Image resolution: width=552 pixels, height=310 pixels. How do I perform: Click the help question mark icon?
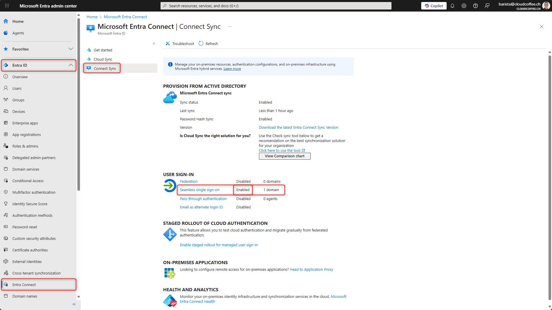pos(475,6)
